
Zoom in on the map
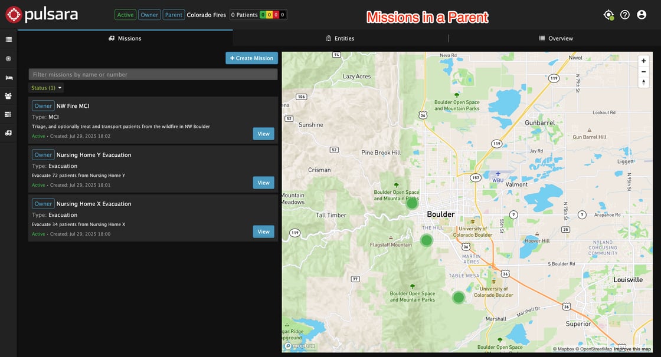coord(643,61)
